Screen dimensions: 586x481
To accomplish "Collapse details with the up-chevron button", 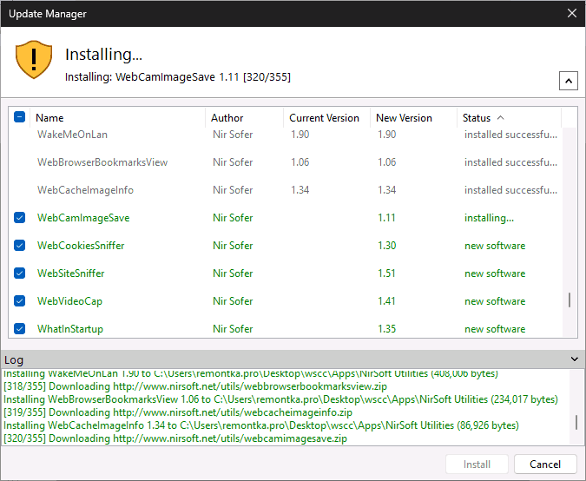I will (569, 81).
